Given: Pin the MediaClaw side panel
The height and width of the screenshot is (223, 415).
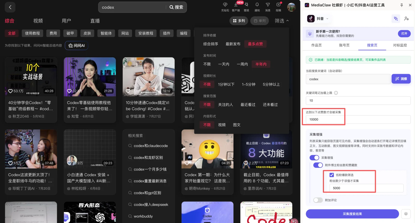Looking at the screenshot, I should (x=402, y=5).
